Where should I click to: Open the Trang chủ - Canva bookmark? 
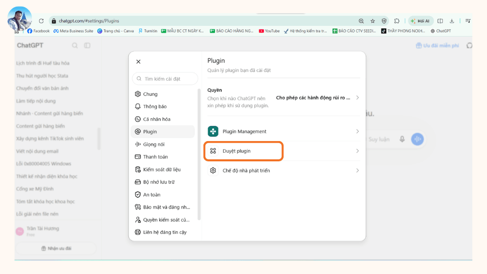(x=116, y=31)
